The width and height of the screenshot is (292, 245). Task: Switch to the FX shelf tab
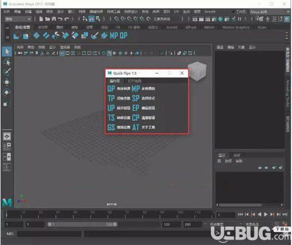118,28
